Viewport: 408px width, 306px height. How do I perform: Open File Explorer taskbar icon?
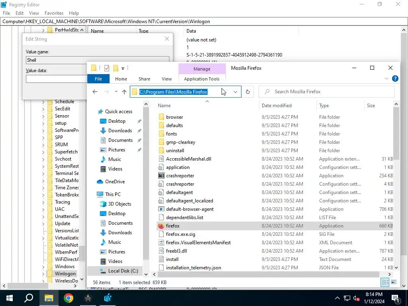pos(49,298)
